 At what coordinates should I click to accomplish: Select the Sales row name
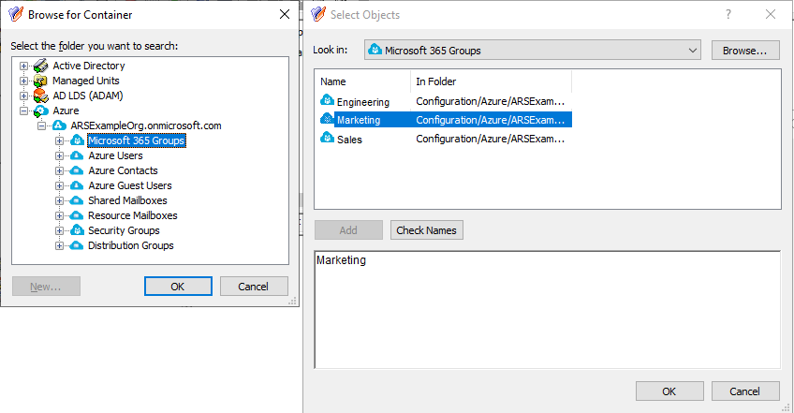click(349, 140)
